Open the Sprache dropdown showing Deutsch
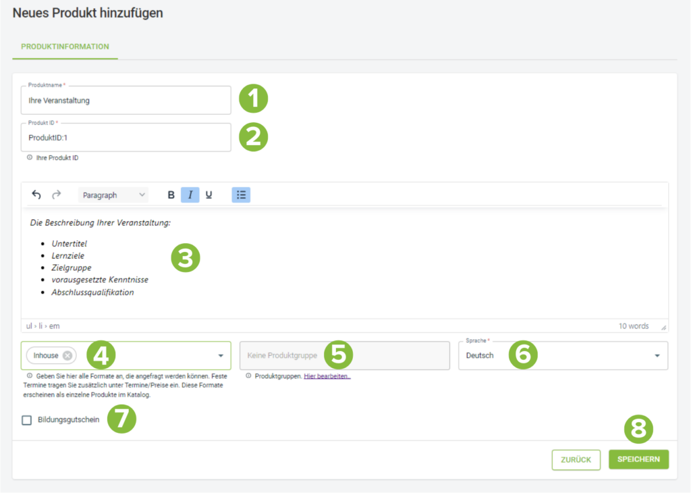 563,355
